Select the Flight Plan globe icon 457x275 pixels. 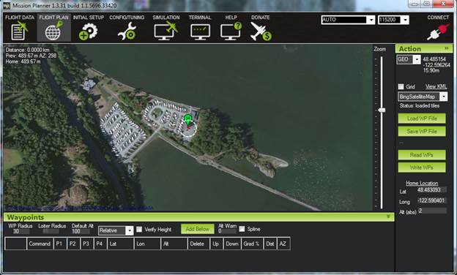(x=53, y=31)
